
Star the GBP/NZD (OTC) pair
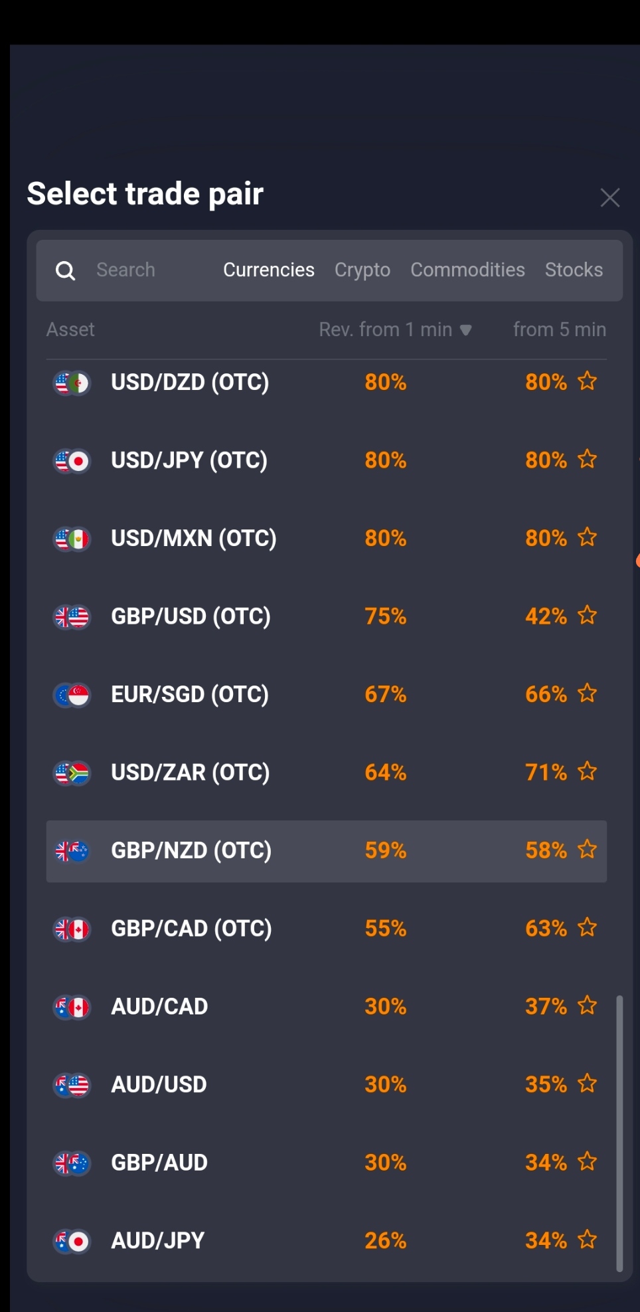(587, 850)
